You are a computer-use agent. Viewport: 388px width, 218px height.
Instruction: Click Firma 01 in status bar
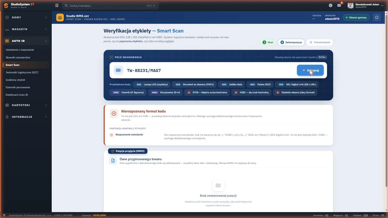[378, 215]
